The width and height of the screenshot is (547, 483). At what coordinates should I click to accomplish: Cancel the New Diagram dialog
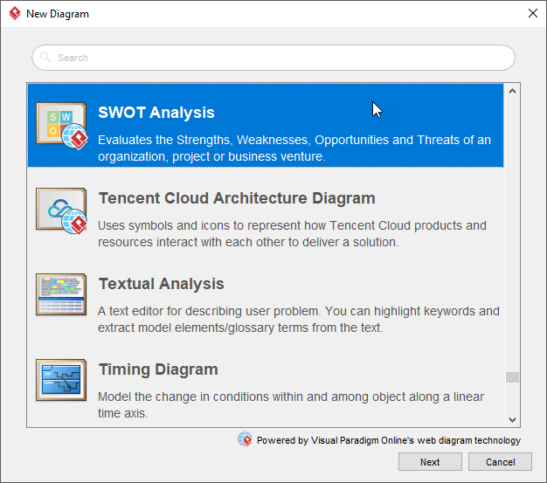(500, 462)
